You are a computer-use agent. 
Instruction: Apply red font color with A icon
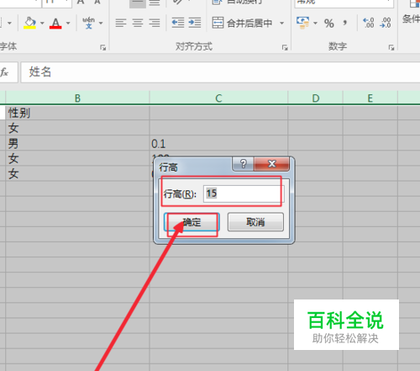[x=55, y=23]
